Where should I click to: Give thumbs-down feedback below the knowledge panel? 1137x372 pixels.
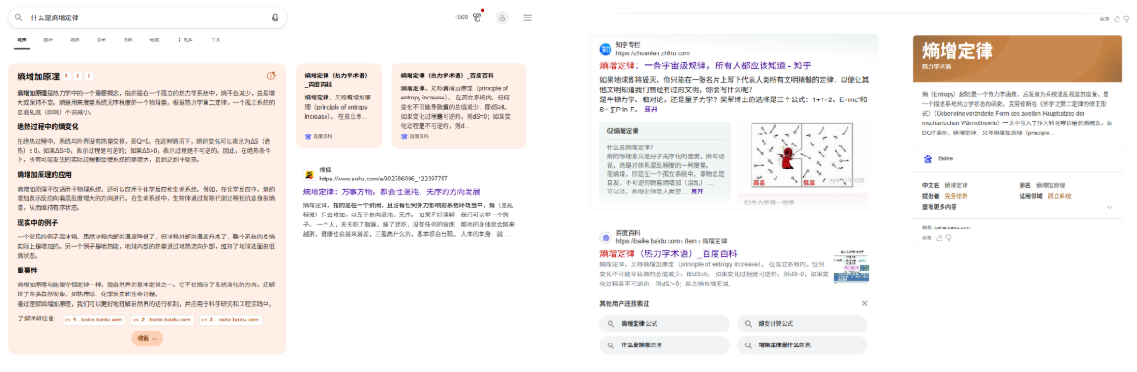tap(947, 237)
